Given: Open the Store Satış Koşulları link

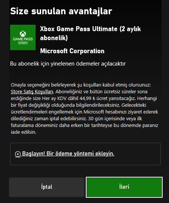Looking at the screenshot, I should point(32,92).
